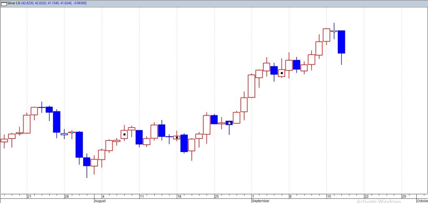Click the date label 29 on axis
This screenshot has height=203, width=428.
point(404,196)
